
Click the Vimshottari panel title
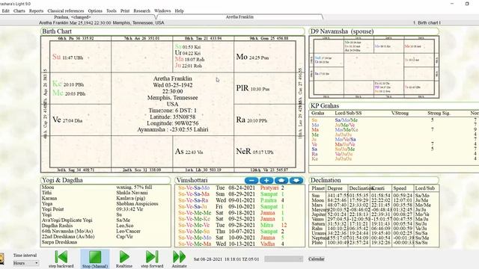[192, 180]
